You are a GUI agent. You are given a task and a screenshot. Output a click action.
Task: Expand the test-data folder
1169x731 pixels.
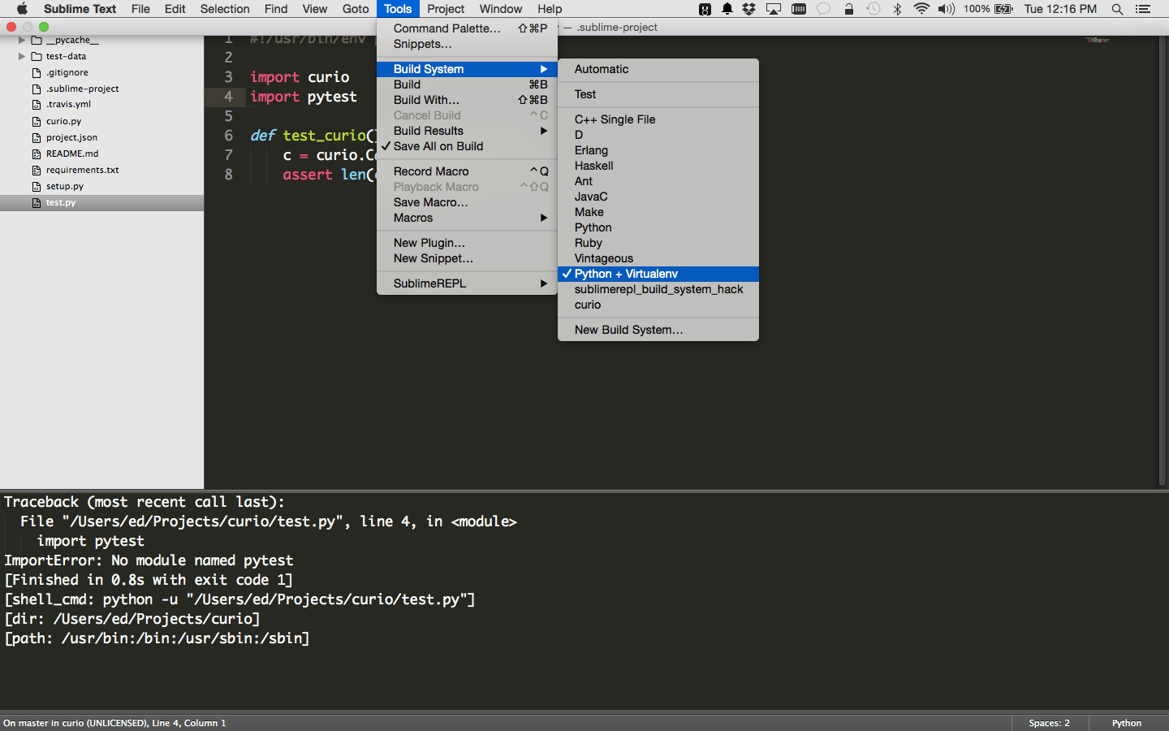22,56
